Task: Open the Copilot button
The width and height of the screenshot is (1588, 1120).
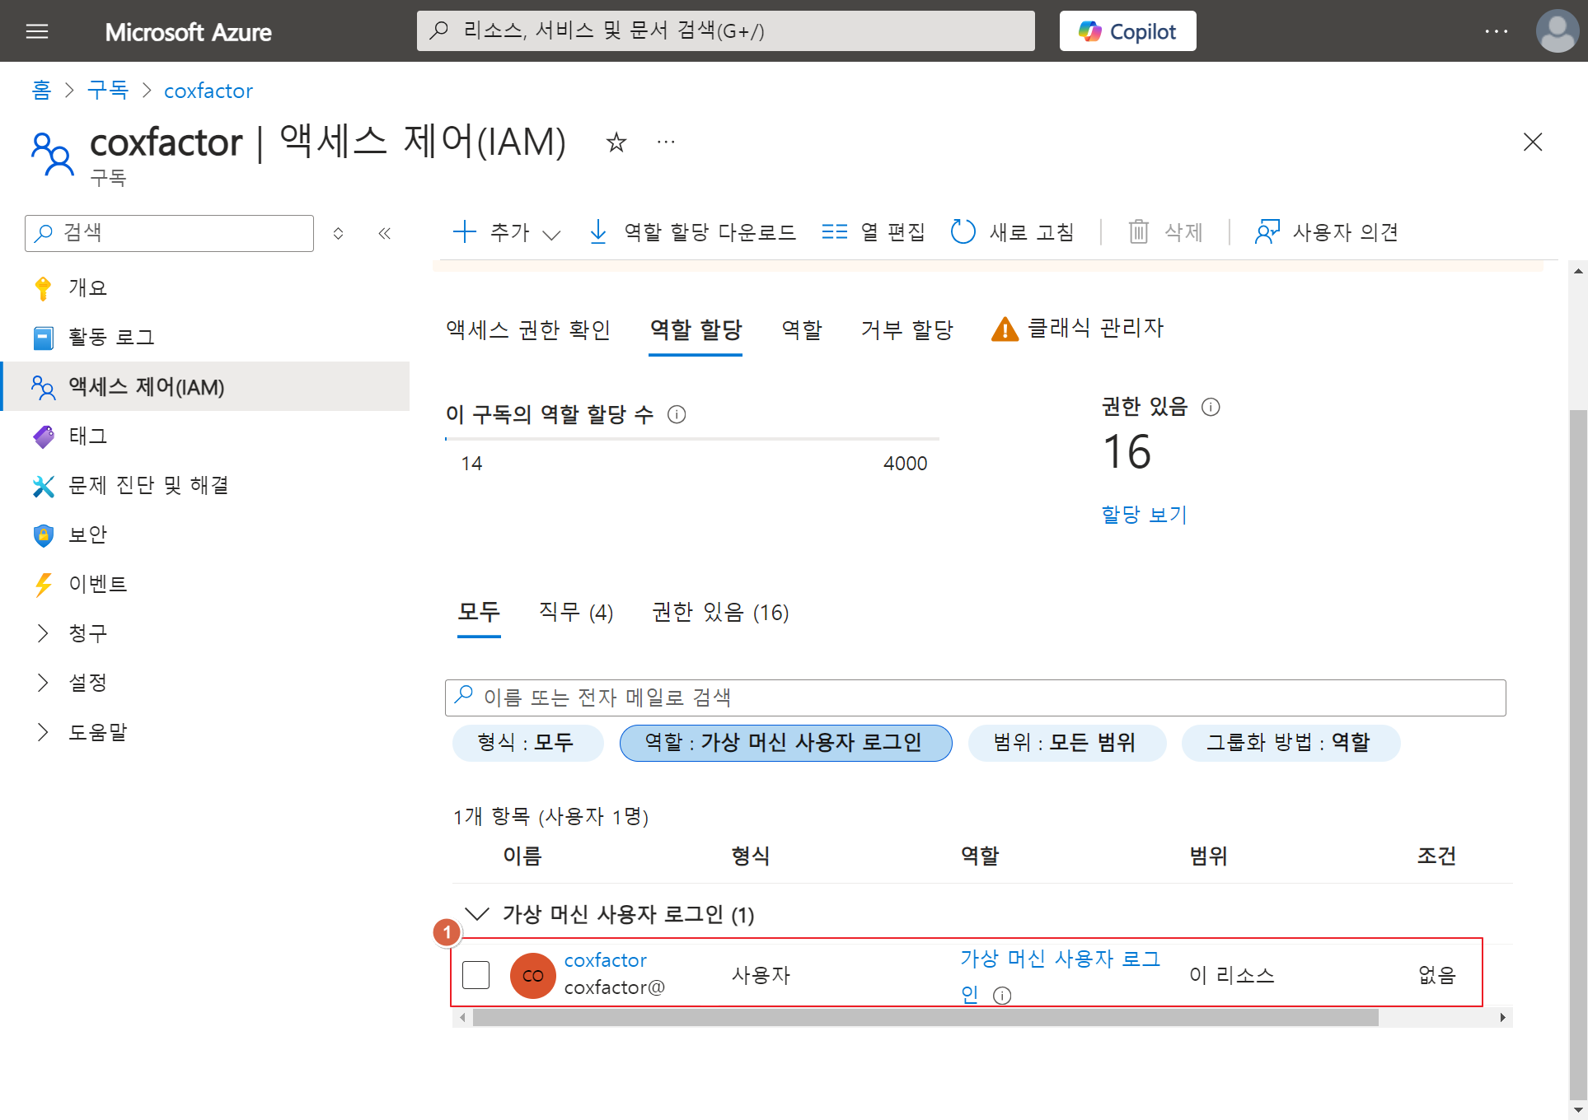Action: coord(1127,31)
